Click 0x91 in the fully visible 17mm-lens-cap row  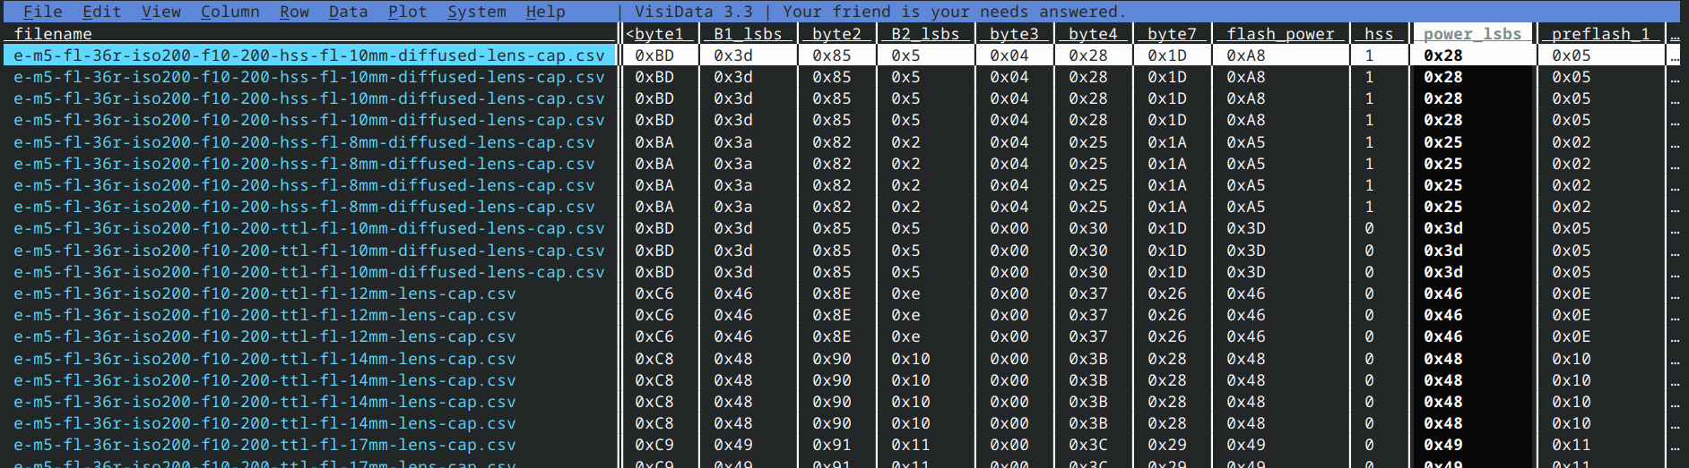tap(832, 445)
